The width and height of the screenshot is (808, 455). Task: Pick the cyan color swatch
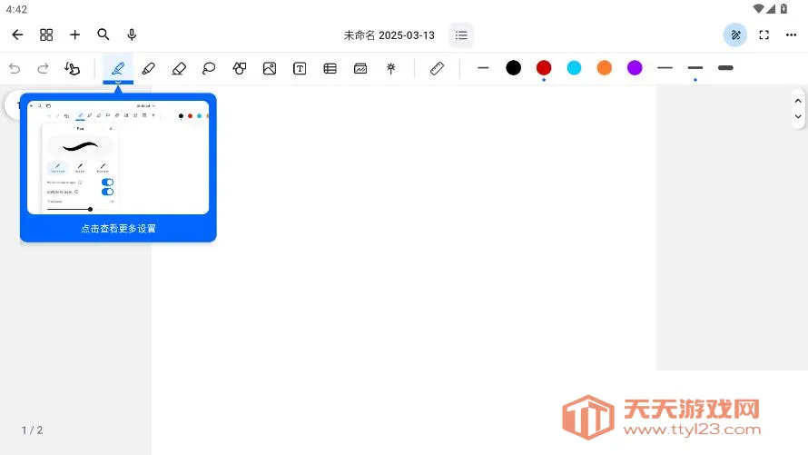click(x=574, y=67)
